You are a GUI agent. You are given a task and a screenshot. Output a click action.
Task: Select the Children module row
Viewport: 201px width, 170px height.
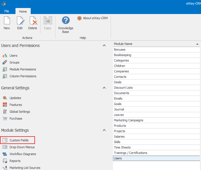point(156,66)
